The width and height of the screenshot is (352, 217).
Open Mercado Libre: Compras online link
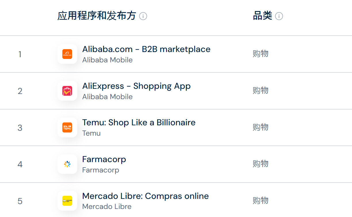(145, 196)
